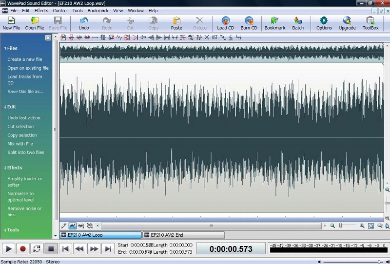Viewport: 390px width, 264px height.
Task: Close the sidebar panel with X
Action: tap(48, 38)
